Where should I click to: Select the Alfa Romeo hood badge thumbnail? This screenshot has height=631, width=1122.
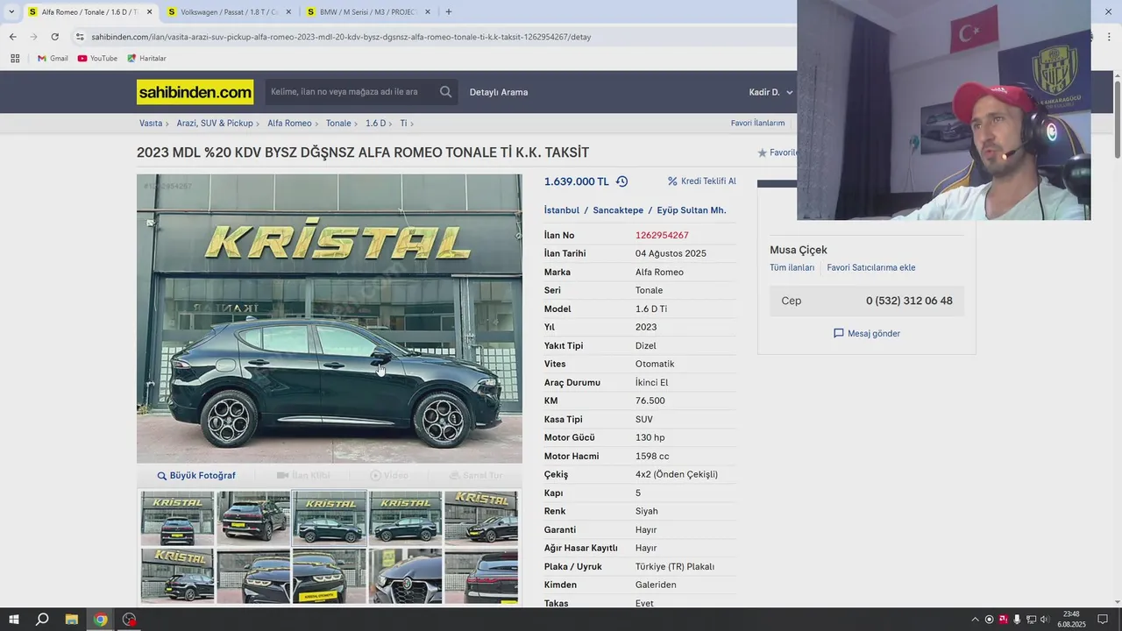pyautogui.click(x=405, y=577)
